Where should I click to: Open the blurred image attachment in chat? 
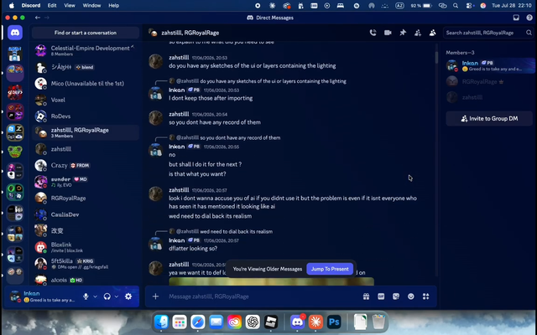click(x=271, y=281)
